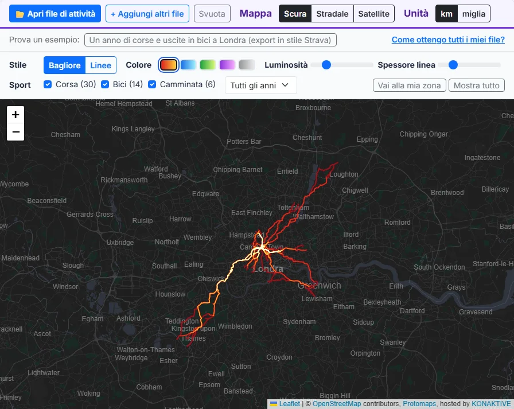This screenshot has width=514, height=409.
Task: Click the Potters Bar label on map
Action: click(244, 142)
